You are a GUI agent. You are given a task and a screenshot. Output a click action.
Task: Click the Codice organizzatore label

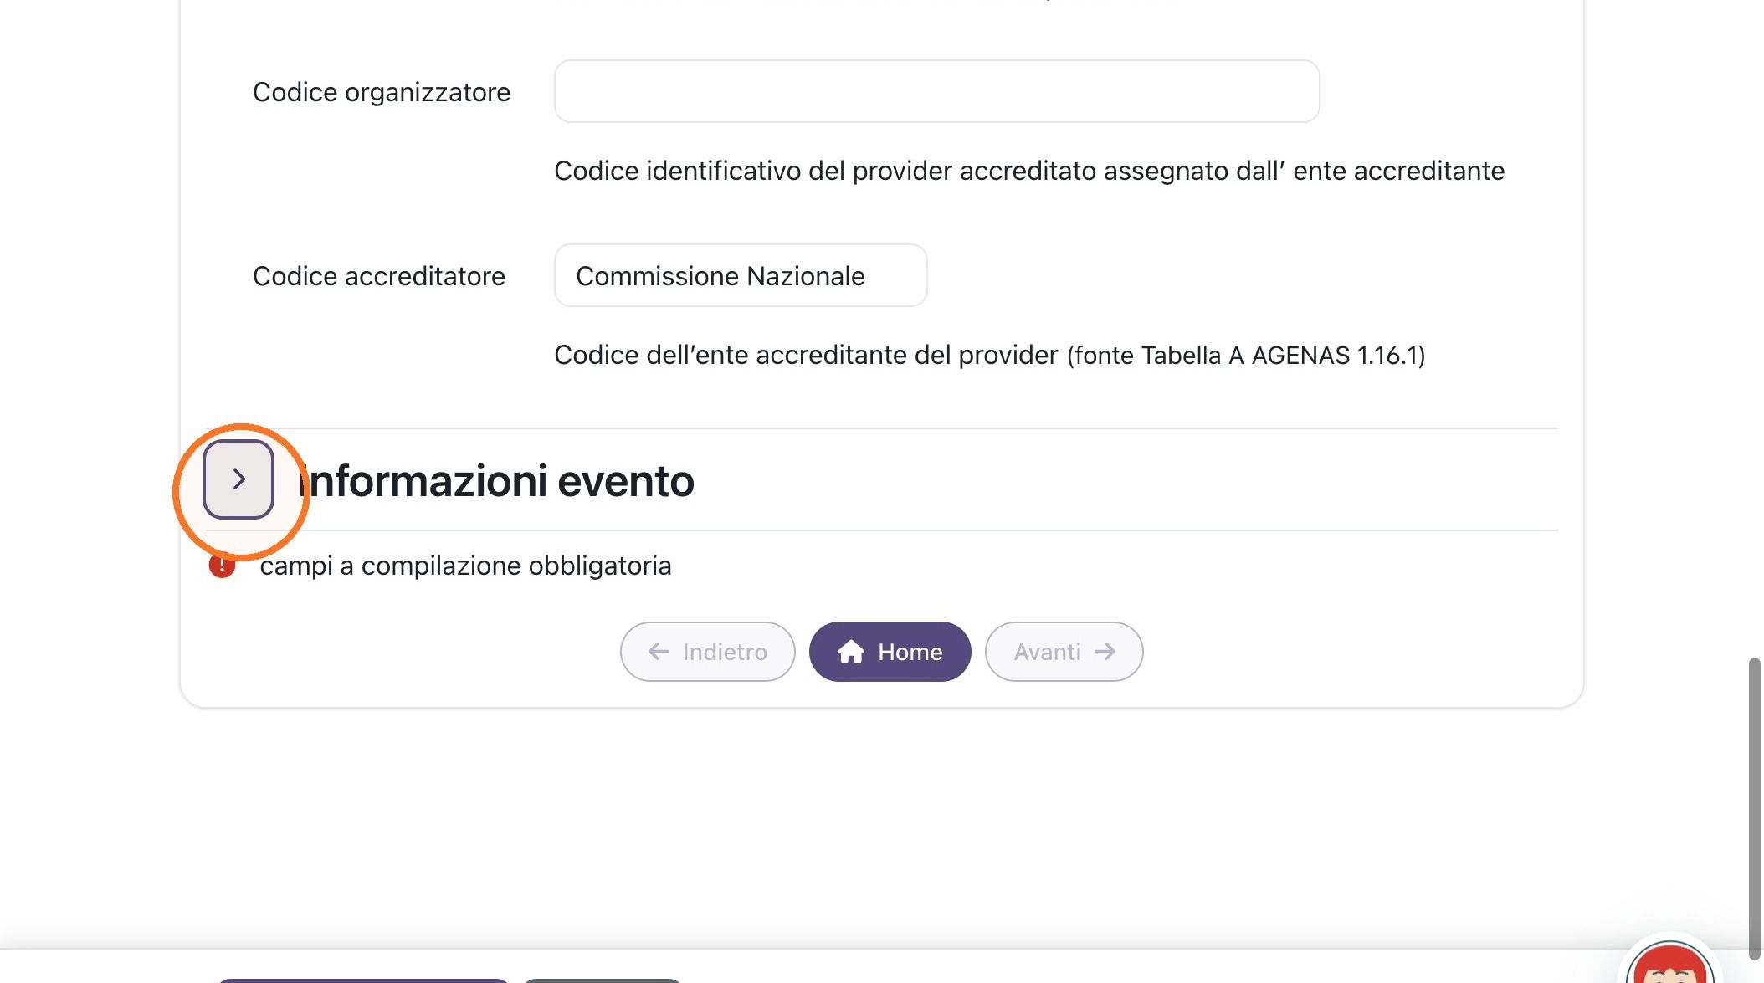point(382,92)
